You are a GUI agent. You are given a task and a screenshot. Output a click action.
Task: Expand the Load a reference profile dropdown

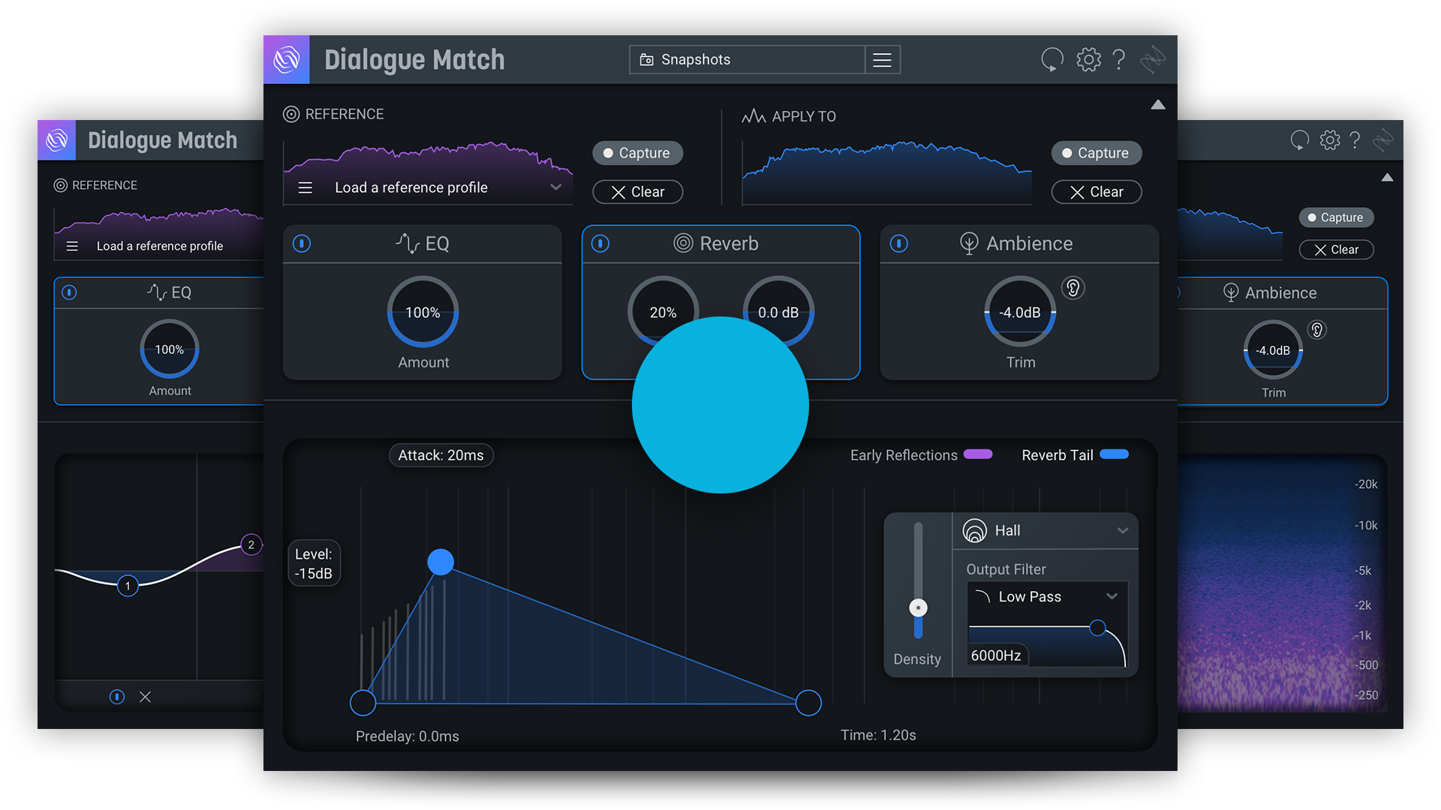(555, 187)
